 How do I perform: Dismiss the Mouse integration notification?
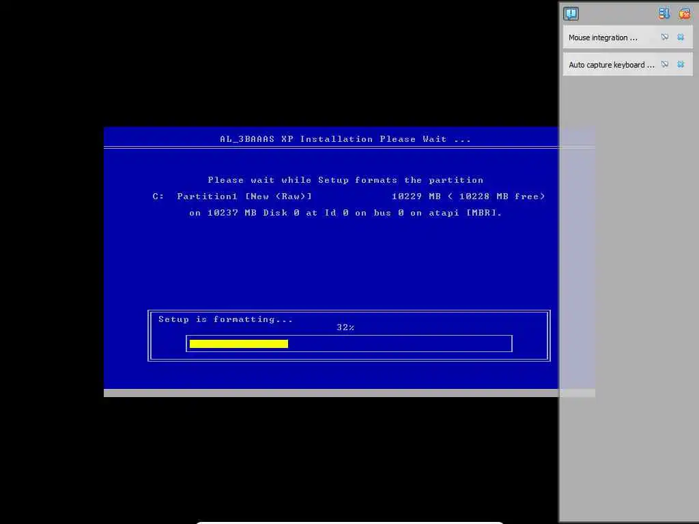click(681, 37)
